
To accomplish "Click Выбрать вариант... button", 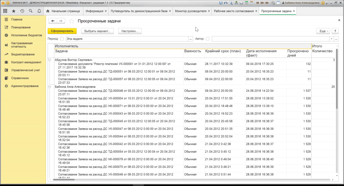I will click(97, 31).
